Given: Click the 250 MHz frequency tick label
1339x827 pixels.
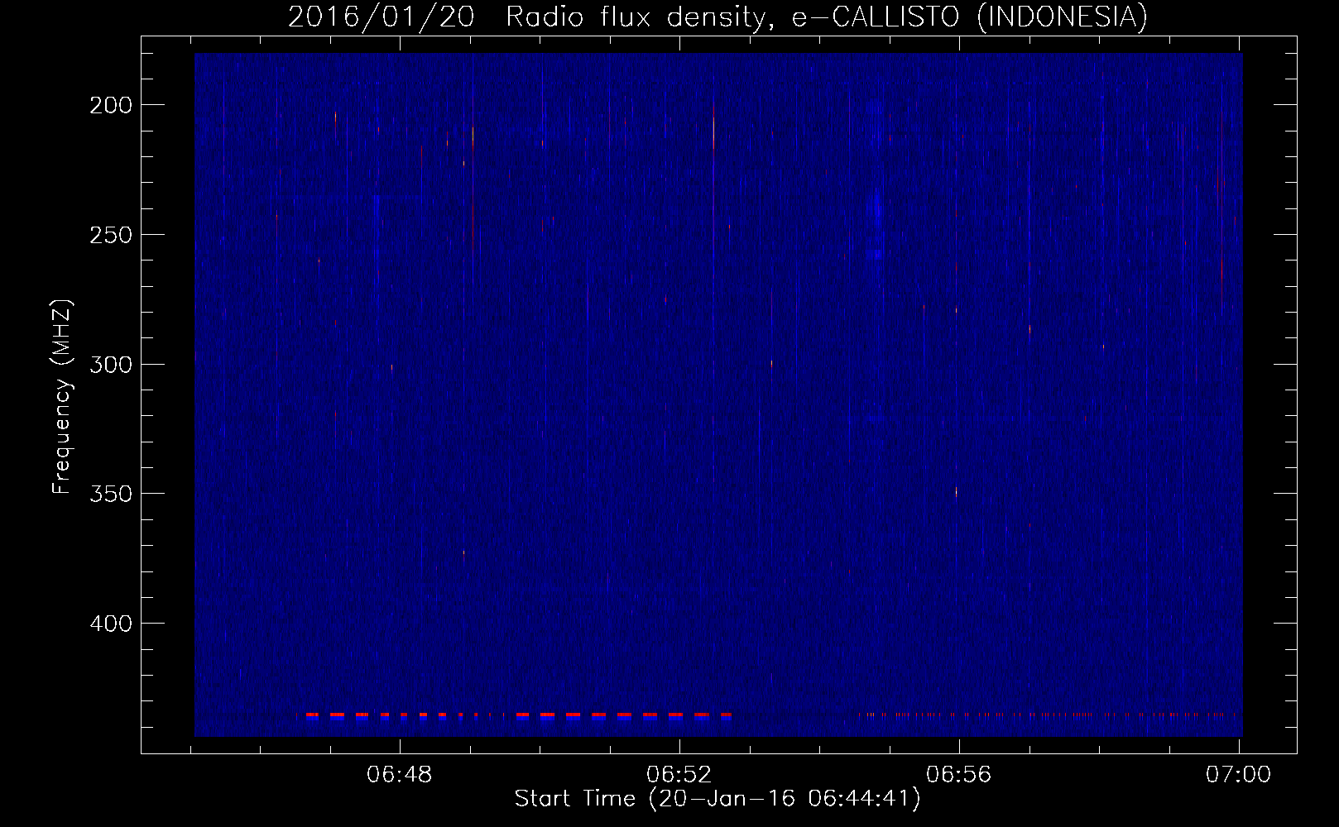Looking at the screenshot, I should (111, 235).
